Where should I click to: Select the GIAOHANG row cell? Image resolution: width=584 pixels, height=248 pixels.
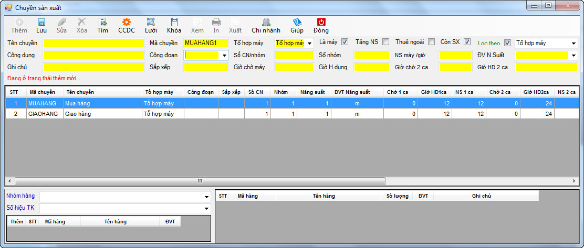(x=44, y=114)
